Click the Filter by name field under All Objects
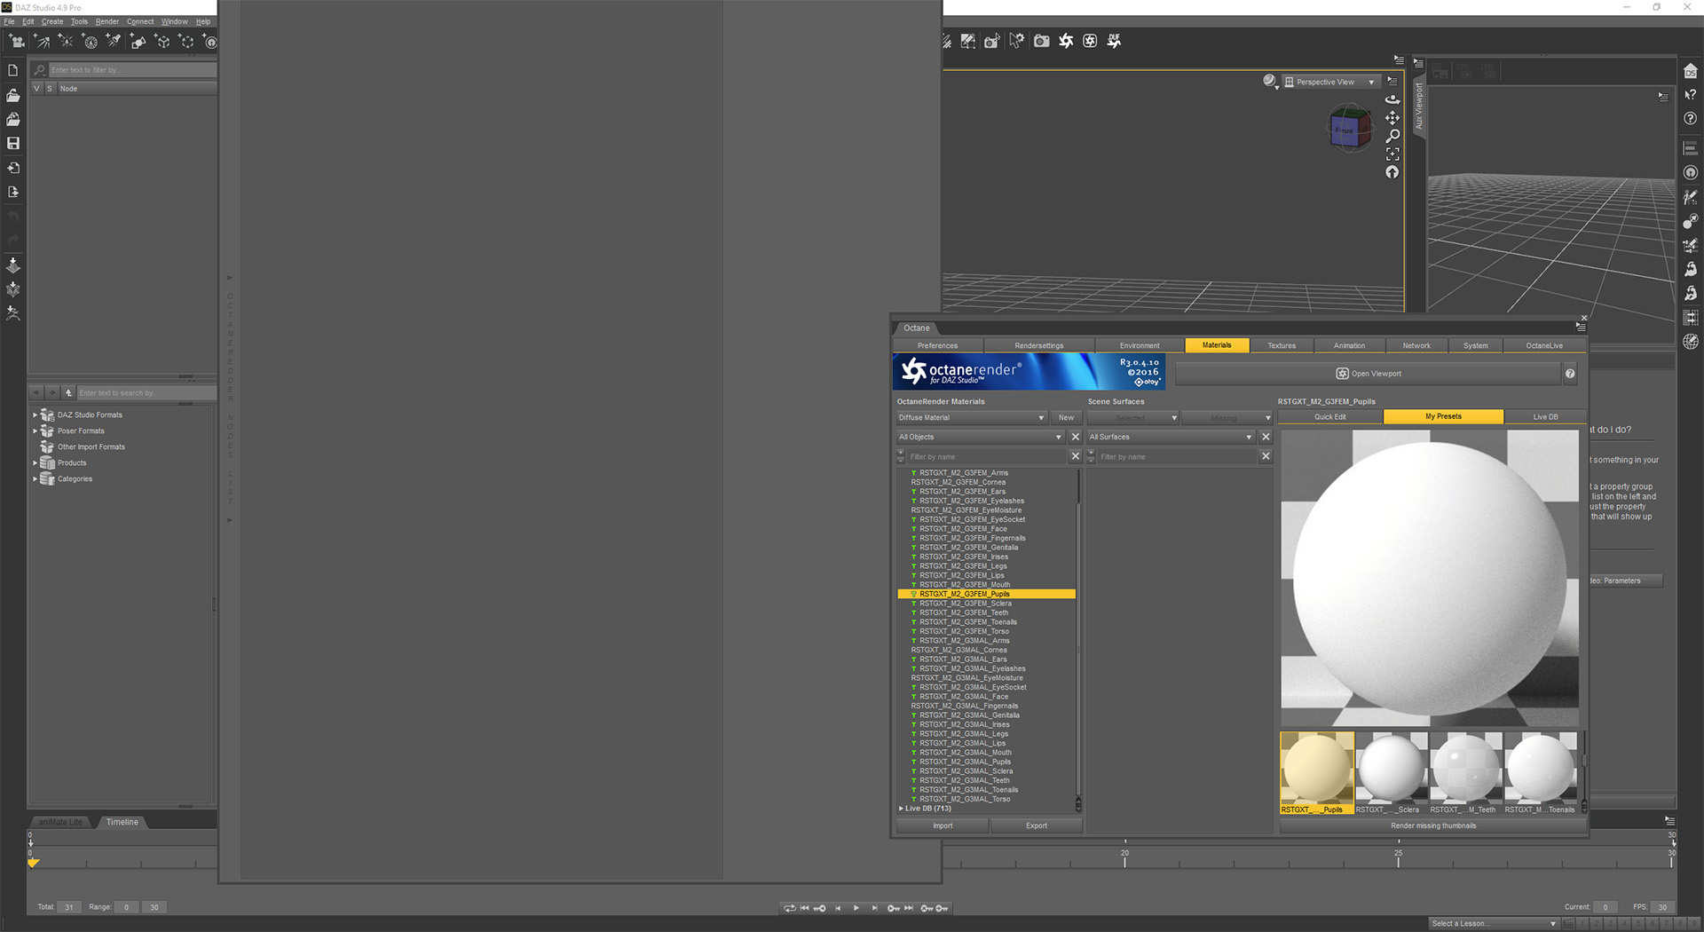Image resolution: width=1704 pixels, height=932 pixels. click(x=986, y=456)
